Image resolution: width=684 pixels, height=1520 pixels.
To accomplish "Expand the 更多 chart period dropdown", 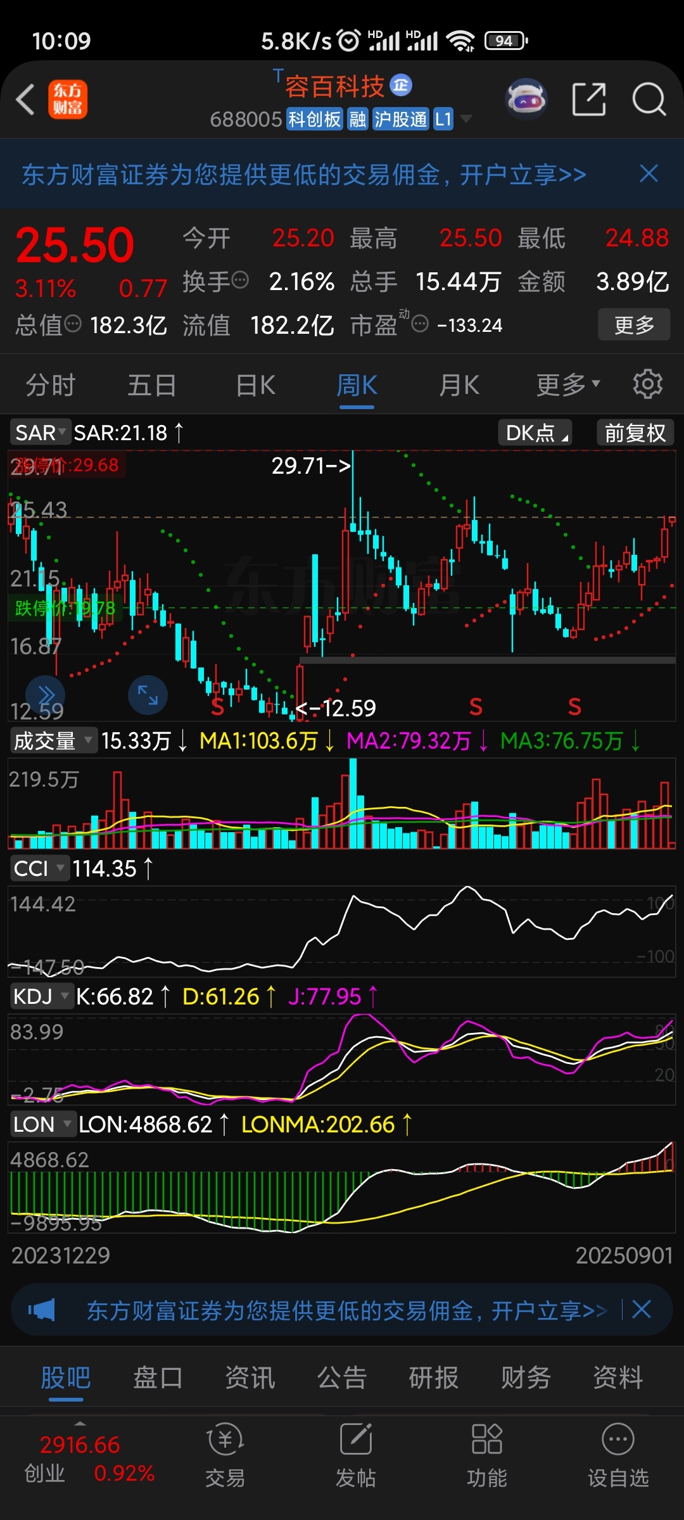I will click(568, 384).
